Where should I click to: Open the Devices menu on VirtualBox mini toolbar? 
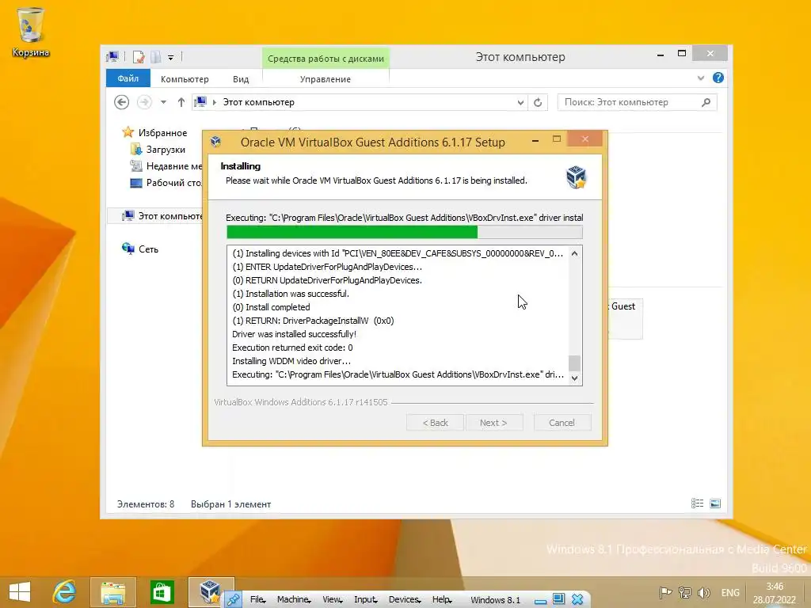405,599
